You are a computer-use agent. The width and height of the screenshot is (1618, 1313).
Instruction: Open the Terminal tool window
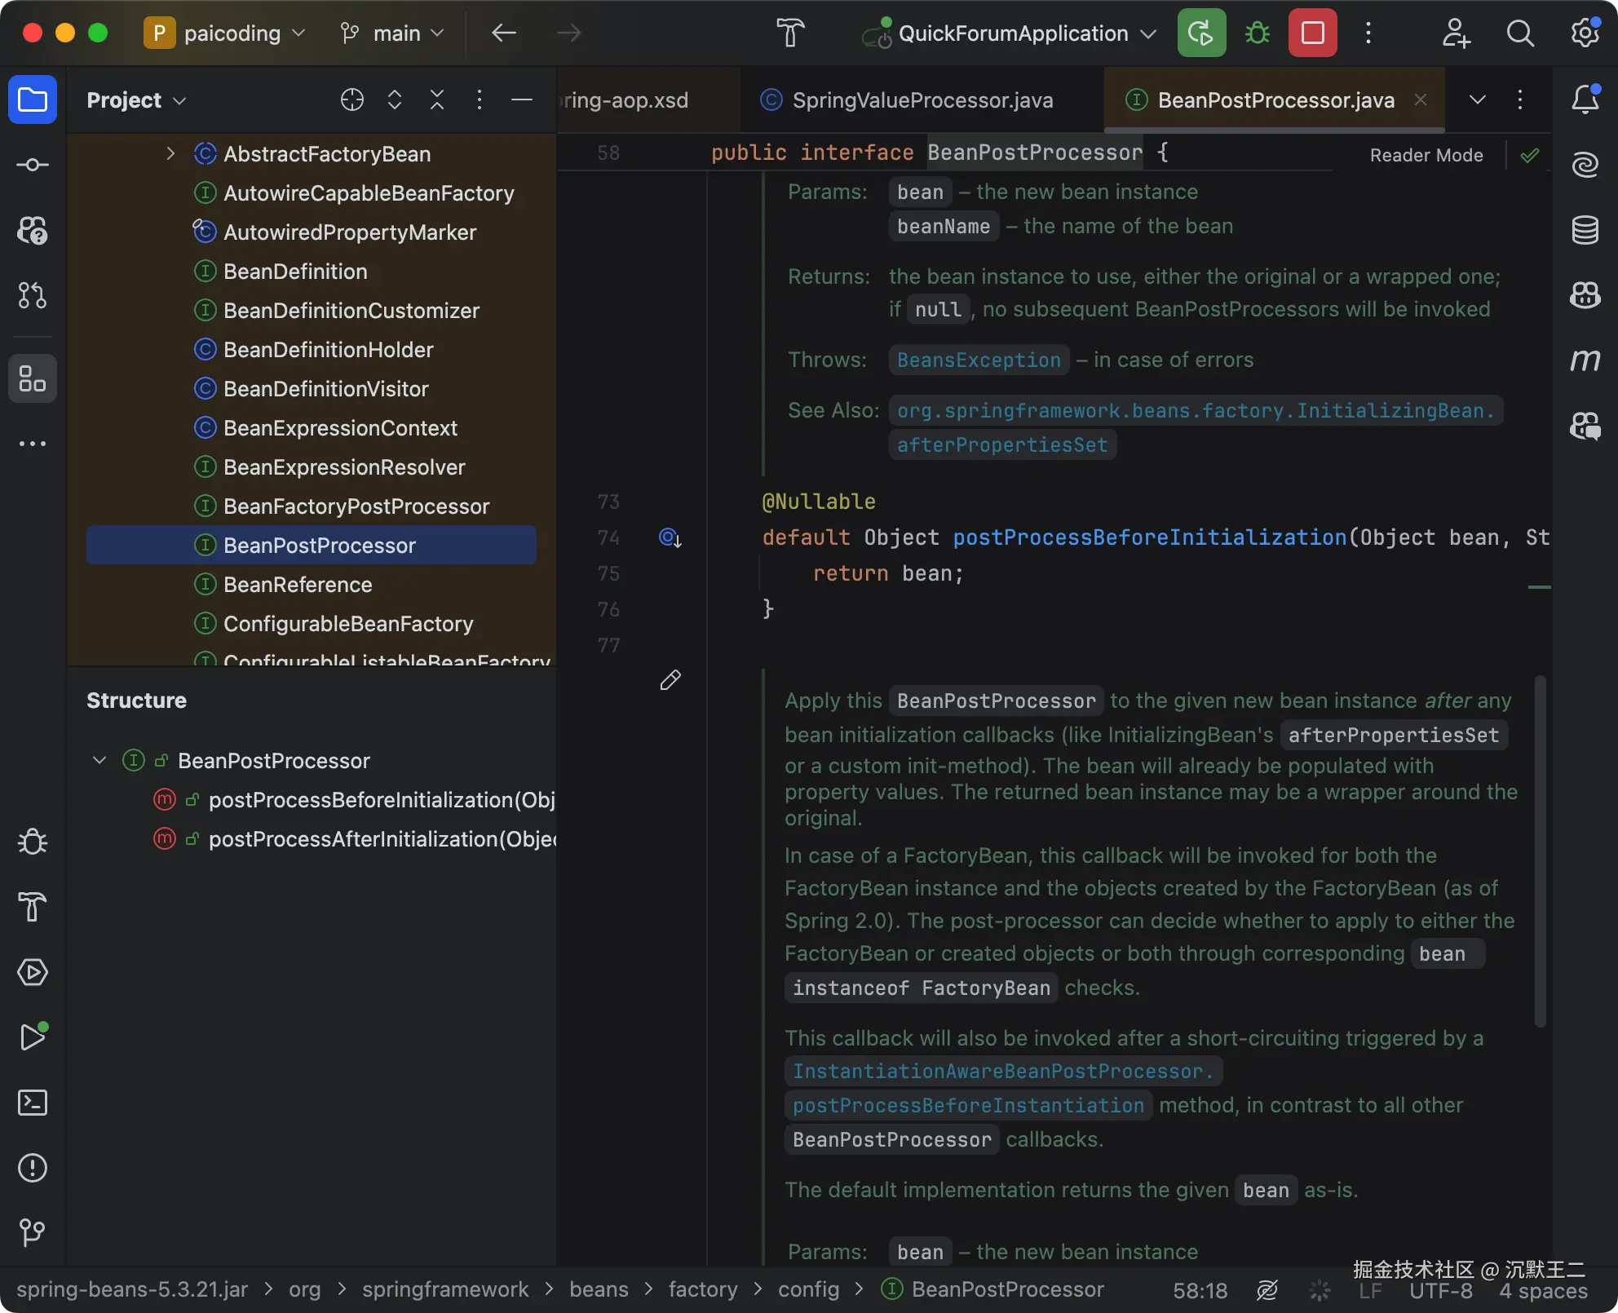point(33,1103)
